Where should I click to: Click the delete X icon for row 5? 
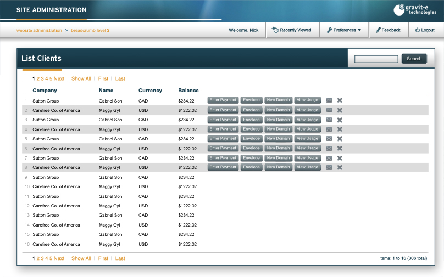(x=340, y=138)
